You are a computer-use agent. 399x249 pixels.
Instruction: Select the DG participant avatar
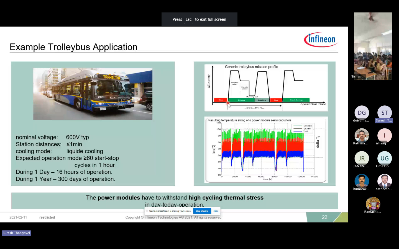(x=362, y=113)
